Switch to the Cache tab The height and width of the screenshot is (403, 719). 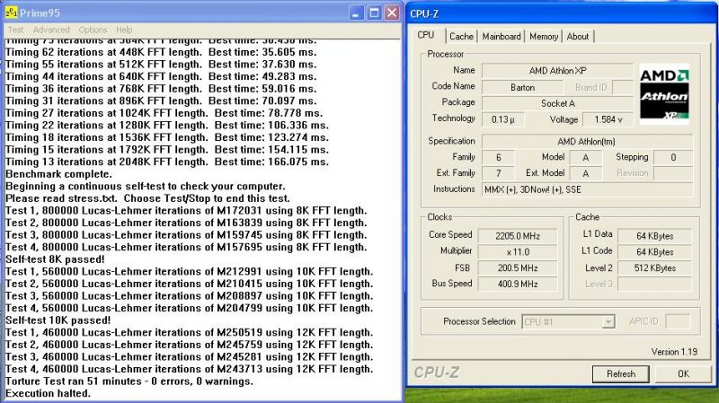point(461,36)
